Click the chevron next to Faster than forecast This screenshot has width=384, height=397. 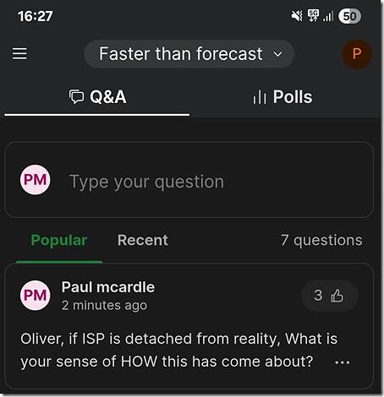[x=278, y=54]
